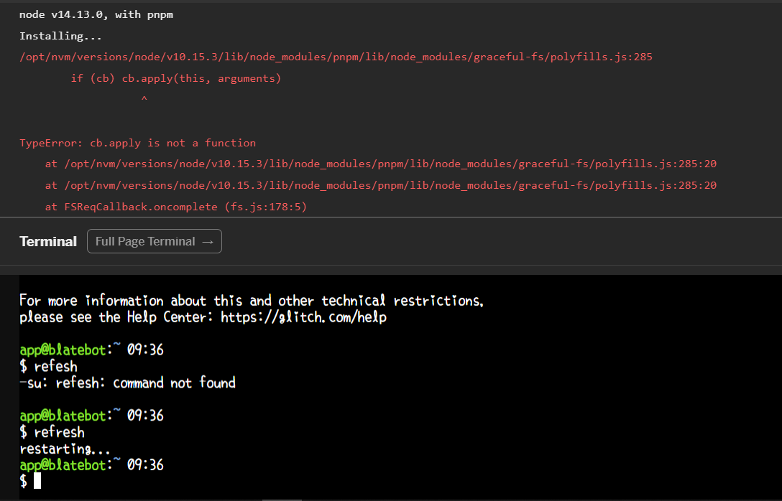The width and height of the screenshot is (782, 501).
Task: Click the last green app@blatebot prompt
Action: [63, 465]
